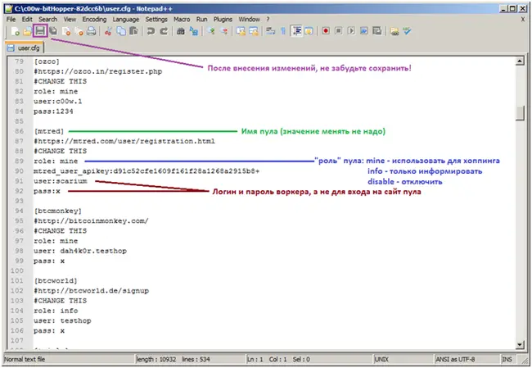Start macro recording with red dot icon
The image size is (532, 368).
click(x=325, y=31)
